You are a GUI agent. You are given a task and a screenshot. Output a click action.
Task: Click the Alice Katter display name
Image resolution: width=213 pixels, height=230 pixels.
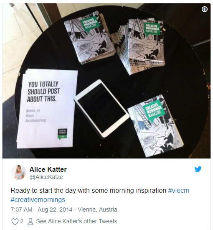pyautogui.click(x=48, y=169)
